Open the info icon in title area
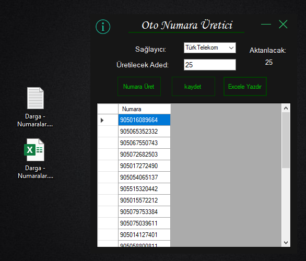This screenshot has width=306, height=261. pos(103,27)
